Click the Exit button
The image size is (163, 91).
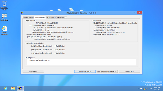coord(129,71)
